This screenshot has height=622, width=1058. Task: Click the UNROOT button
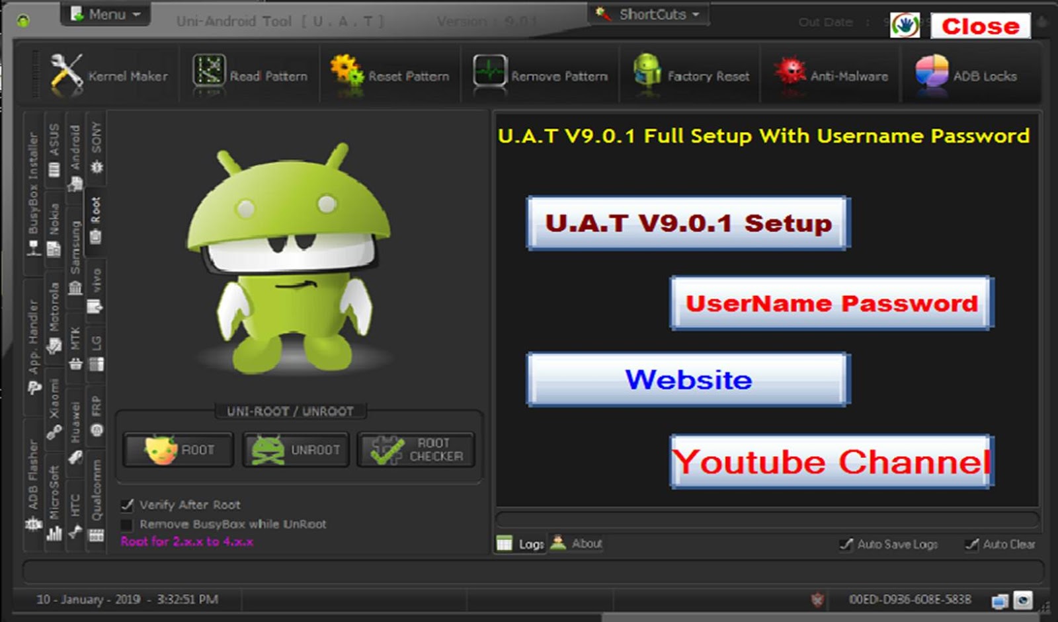[296, 450]
